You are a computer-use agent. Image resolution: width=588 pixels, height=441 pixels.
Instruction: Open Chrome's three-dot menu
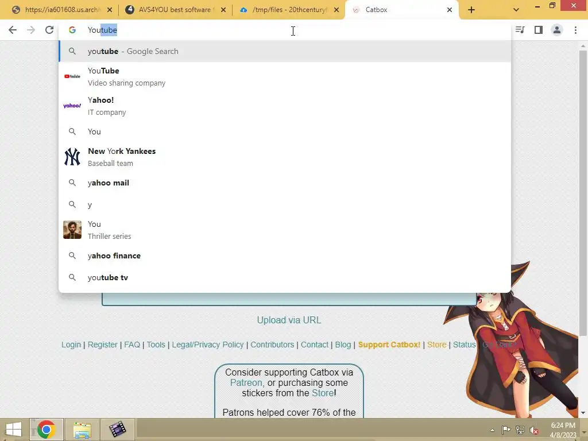coord(575,30)
